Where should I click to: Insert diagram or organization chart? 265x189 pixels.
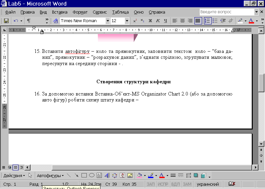[115, 176]
